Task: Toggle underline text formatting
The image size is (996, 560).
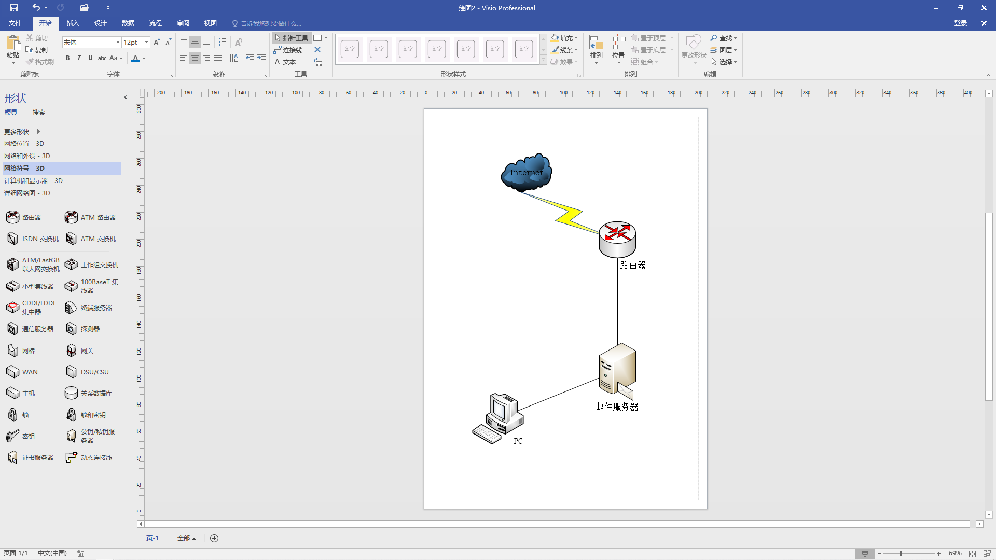Action: click(x=90, y=58)
